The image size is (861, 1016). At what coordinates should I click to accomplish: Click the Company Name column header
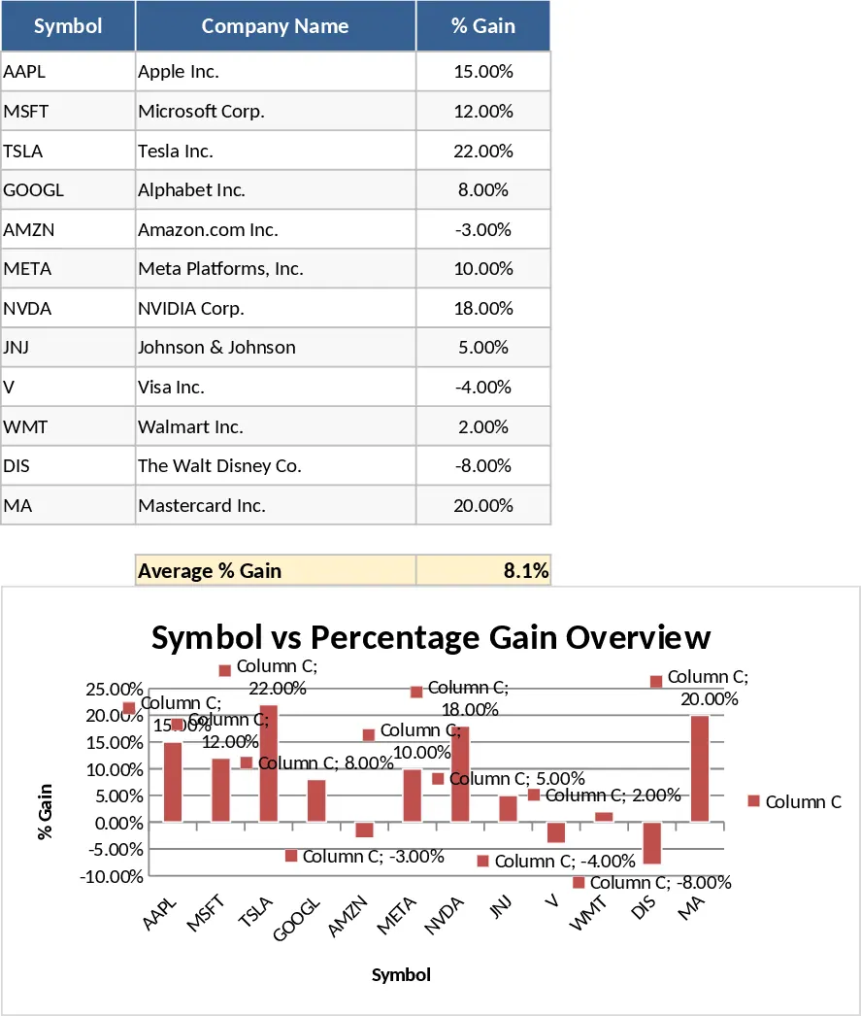click(275, 26)
